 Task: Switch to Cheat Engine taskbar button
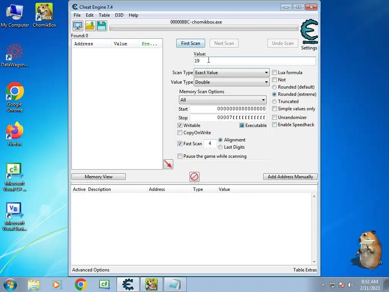[x=128, y=284]
